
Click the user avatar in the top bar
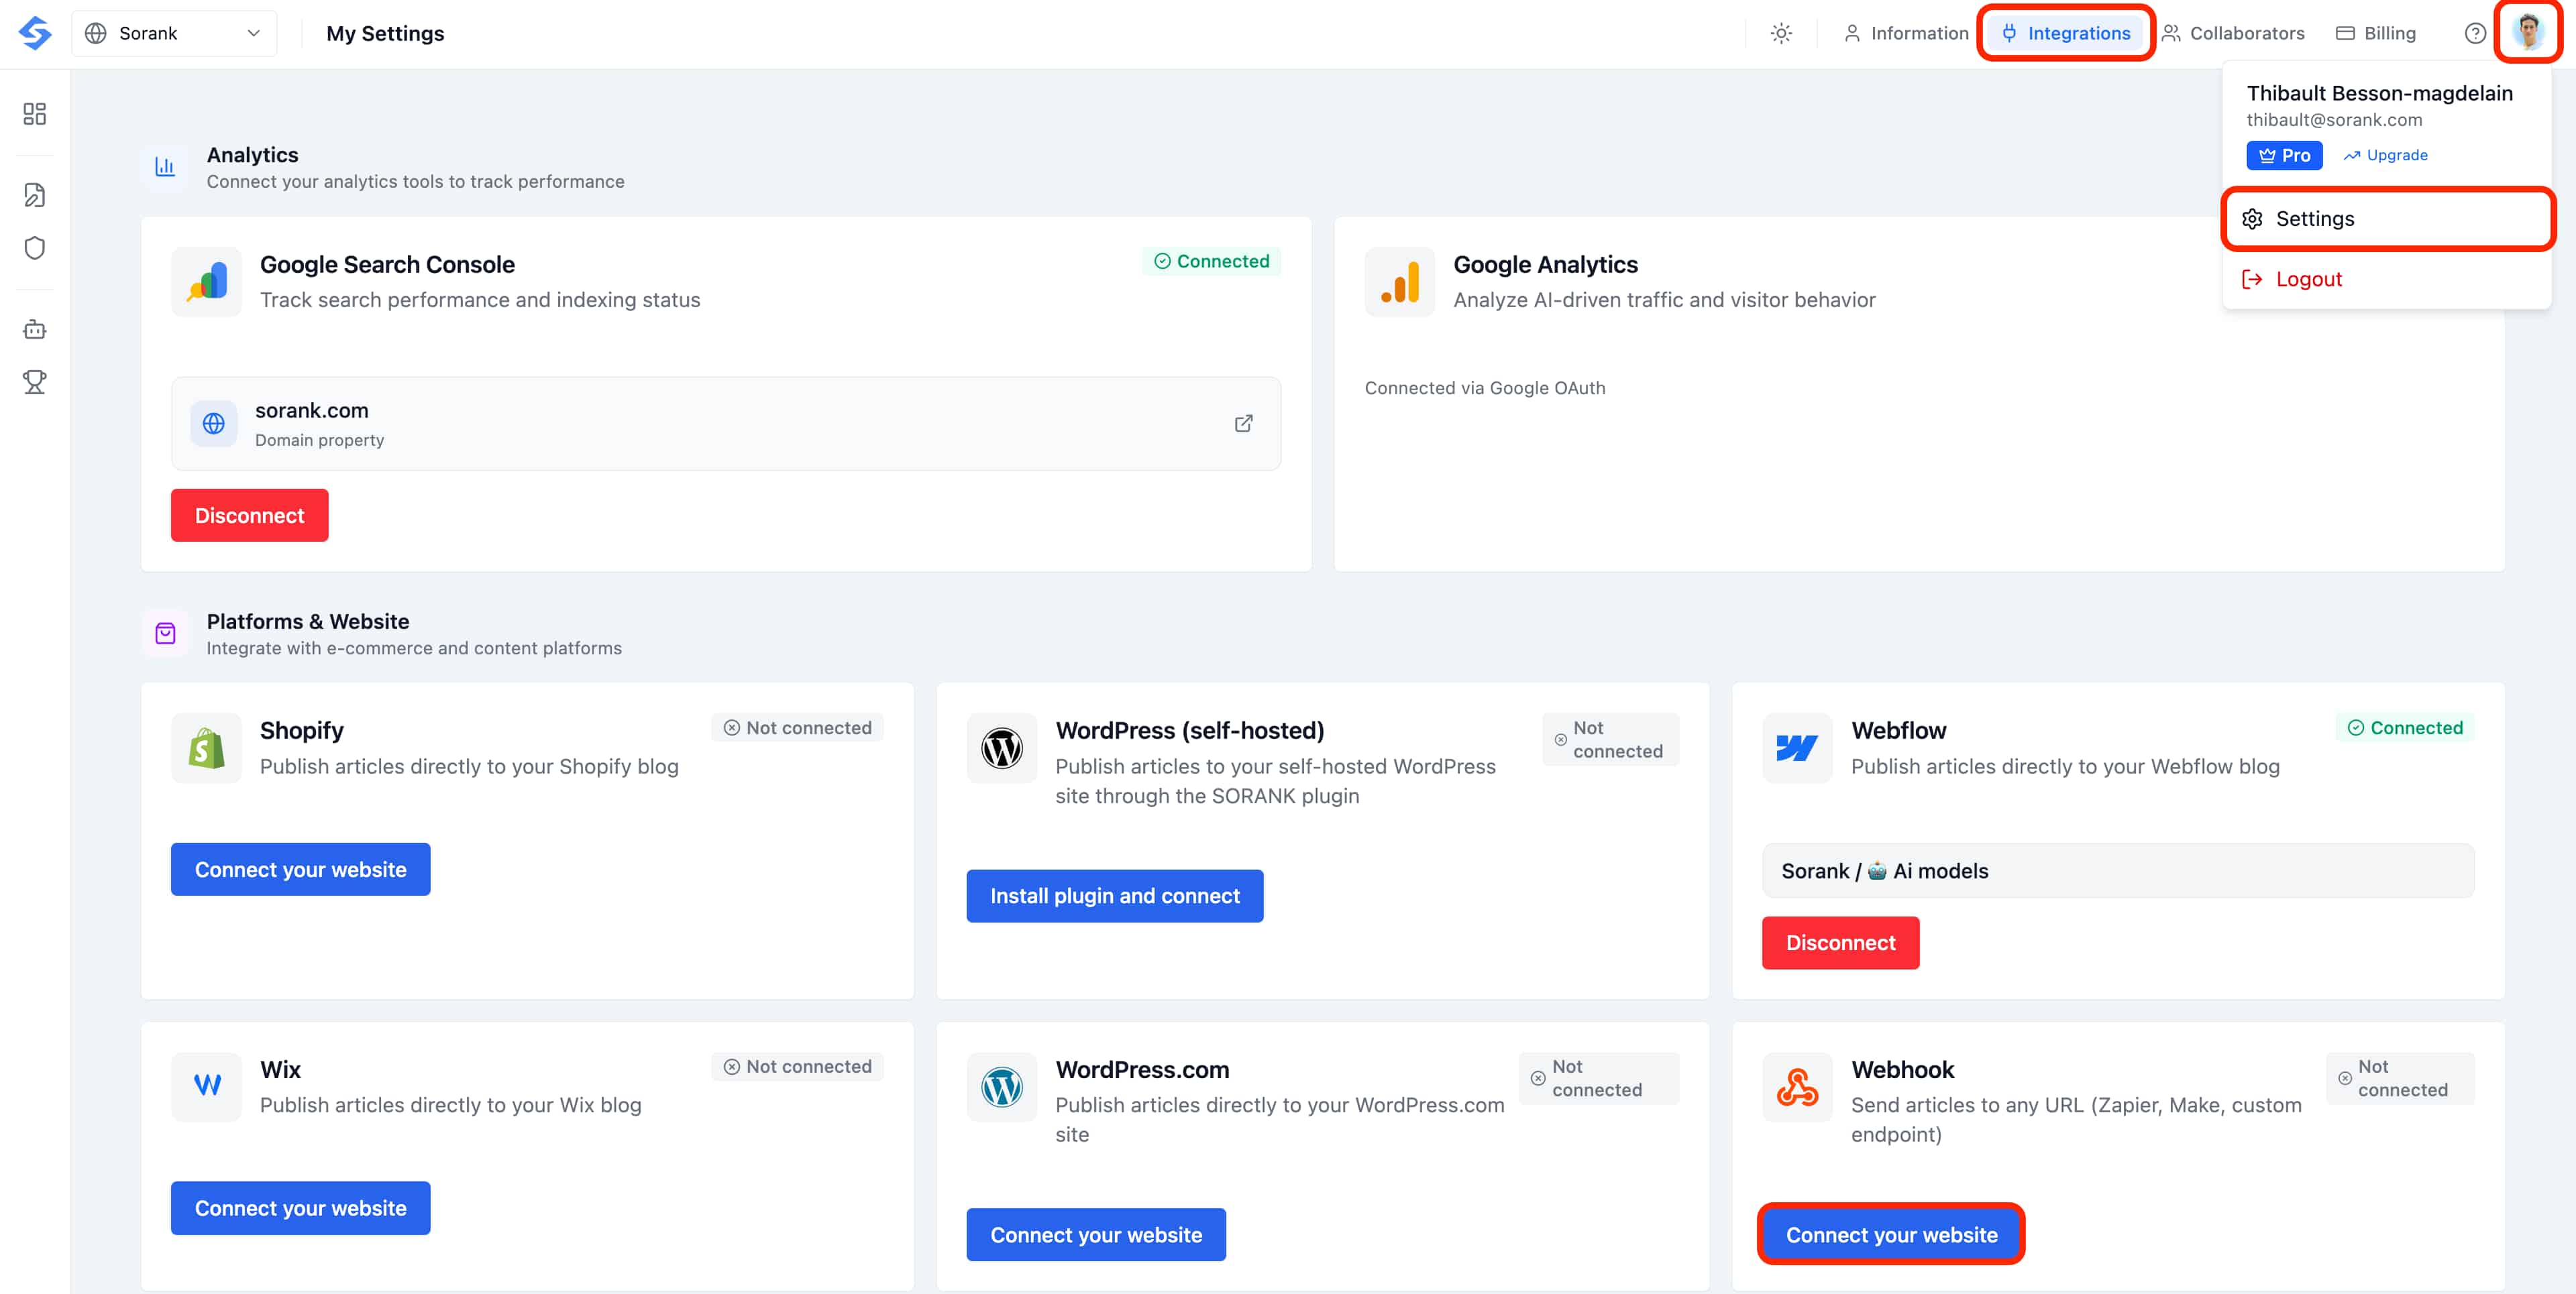coord(2528,33)
